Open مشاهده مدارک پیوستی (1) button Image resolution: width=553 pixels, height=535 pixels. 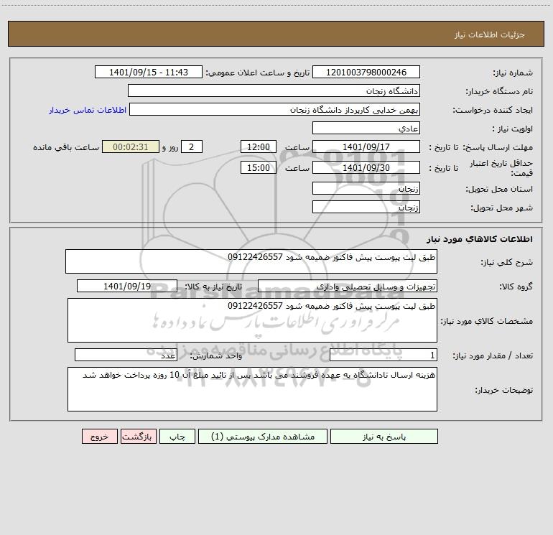(x=263, y=436)
